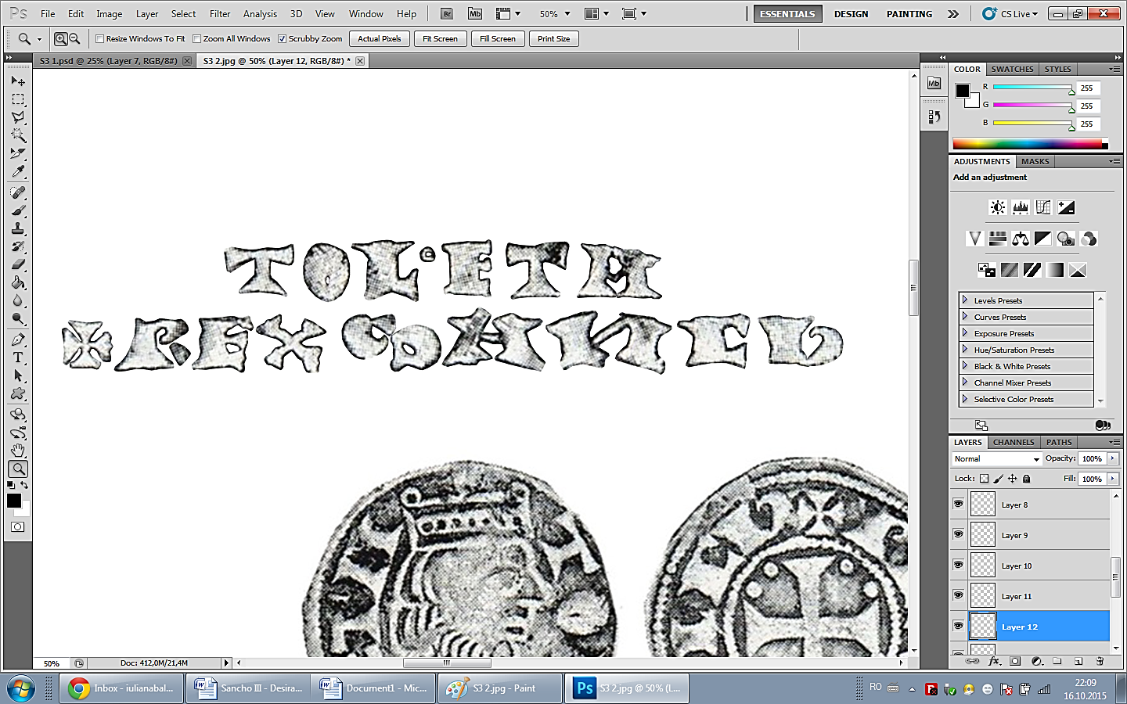The height and width of the screenshot is (704, 1127).
Task: Select the Rectangular Marquee tool
Action: click(x=18, y=99)
